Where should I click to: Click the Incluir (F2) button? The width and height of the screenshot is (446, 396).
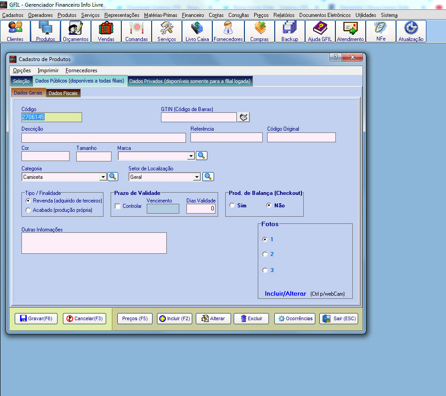(175, 318)
